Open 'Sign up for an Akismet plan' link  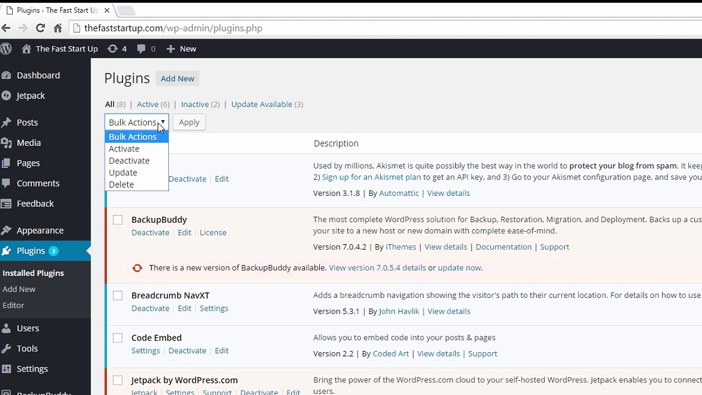tap(371, 177)
